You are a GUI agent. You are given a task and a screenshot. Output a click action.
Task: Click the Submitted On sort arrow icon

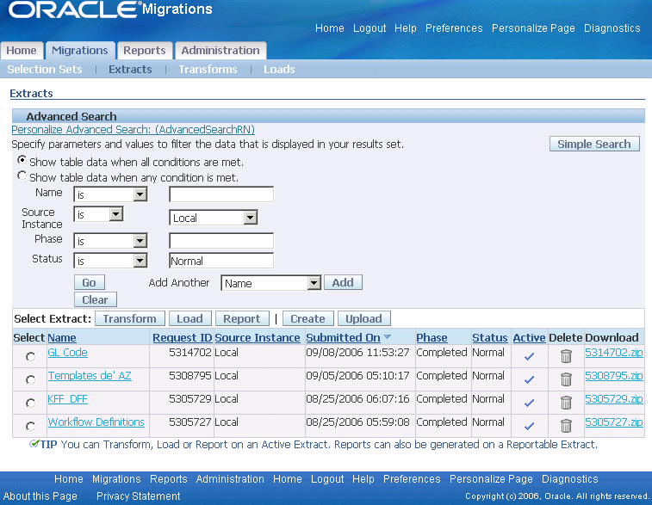pos(387,336)
